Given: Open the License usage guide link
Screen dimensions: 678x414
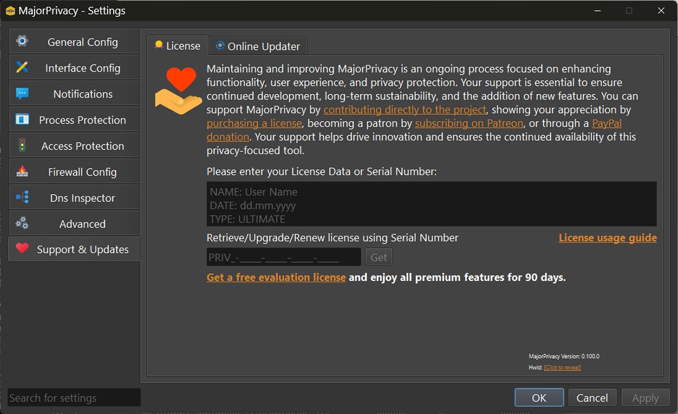Looking at the screenshot, I should tap(608, 238).
